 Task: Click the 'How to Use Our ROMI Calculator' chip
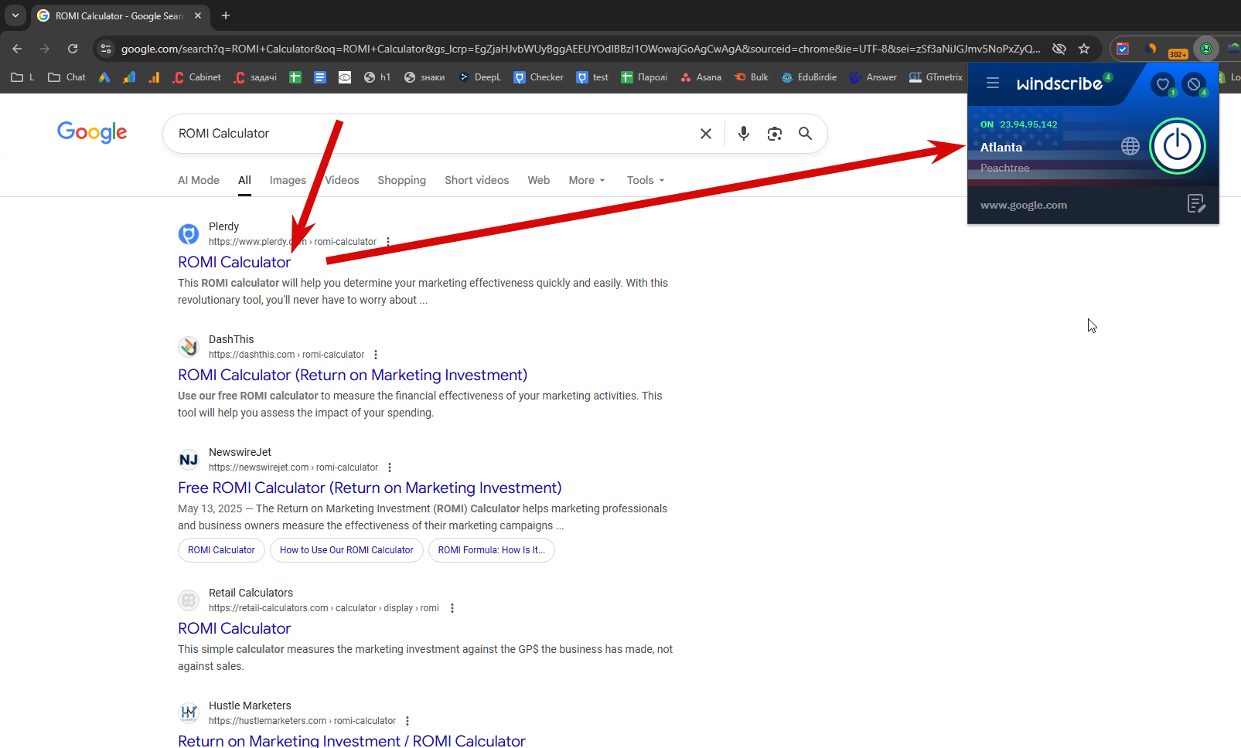point(346,550)
